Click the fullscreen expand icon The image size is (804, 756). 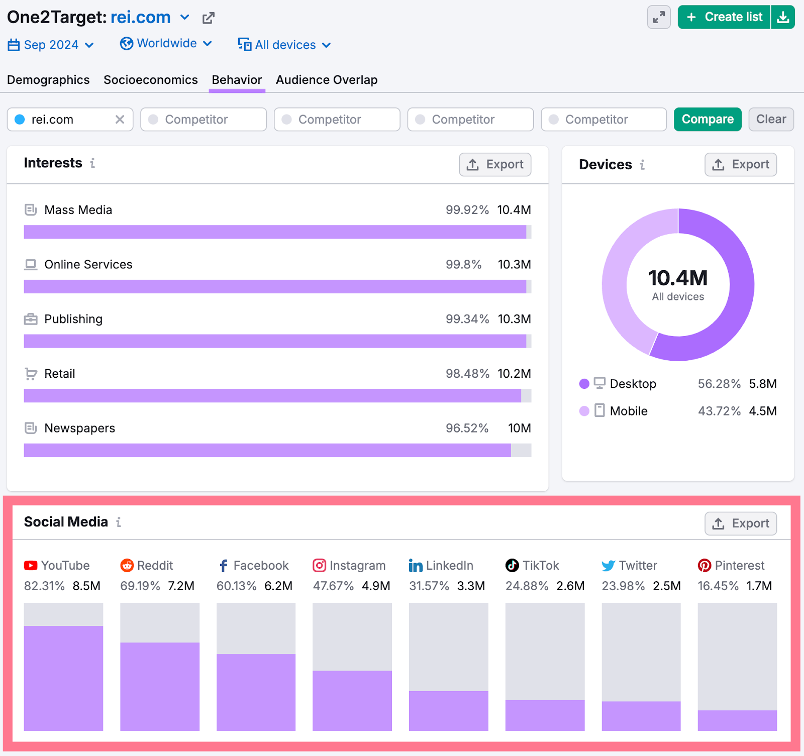(658, 17)
